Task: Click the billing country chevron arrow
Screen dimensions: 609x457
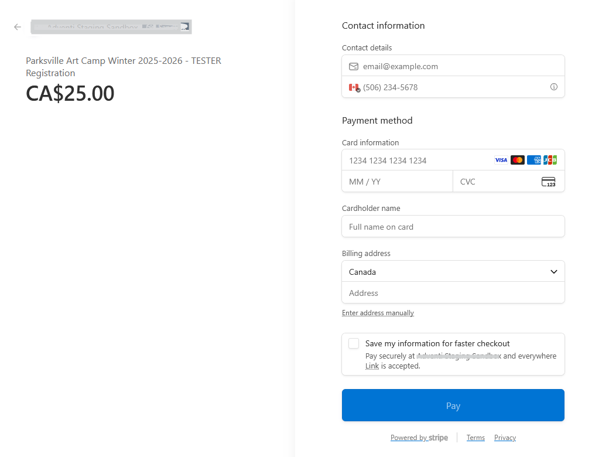Action: tap(554, 272)
